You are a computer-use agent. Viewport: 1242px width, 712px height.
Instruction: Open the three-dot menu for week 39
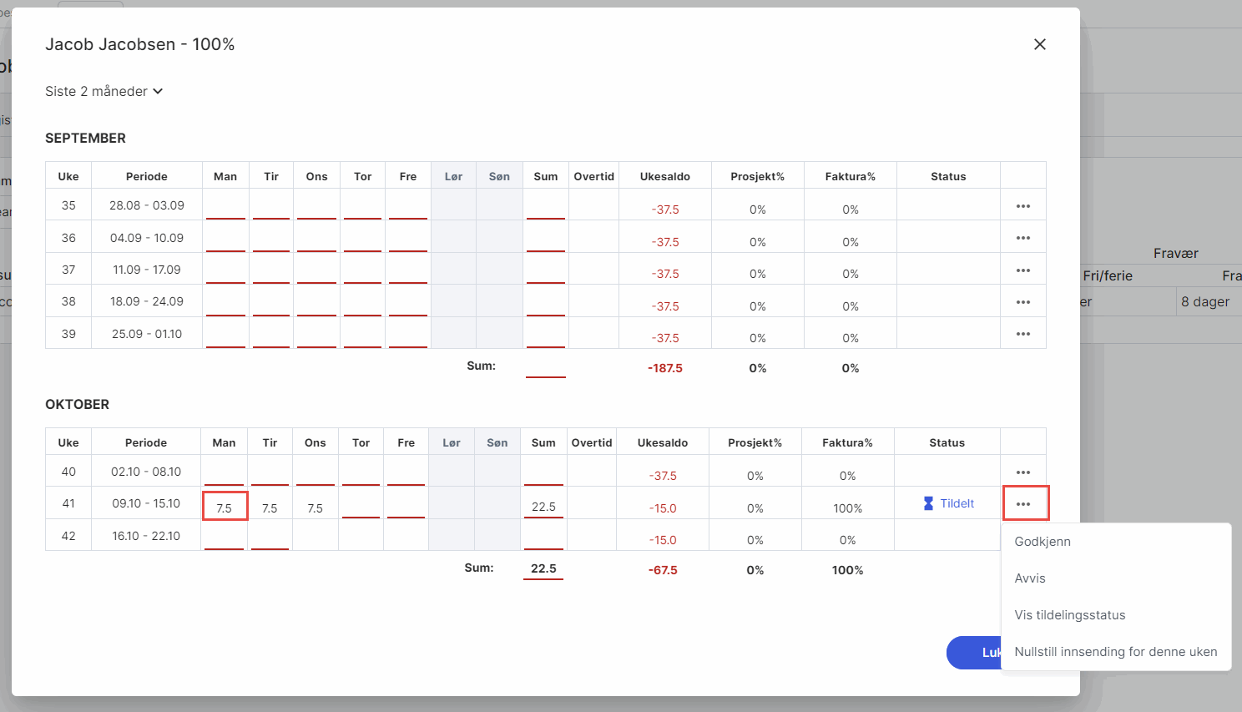(x=1022, y=334)
